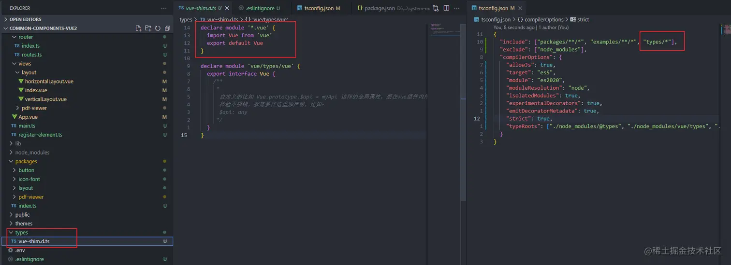Viewport: 731px width, 265px height.
Task: Click the right editor minimap
Action: click(x=725, y=30)
